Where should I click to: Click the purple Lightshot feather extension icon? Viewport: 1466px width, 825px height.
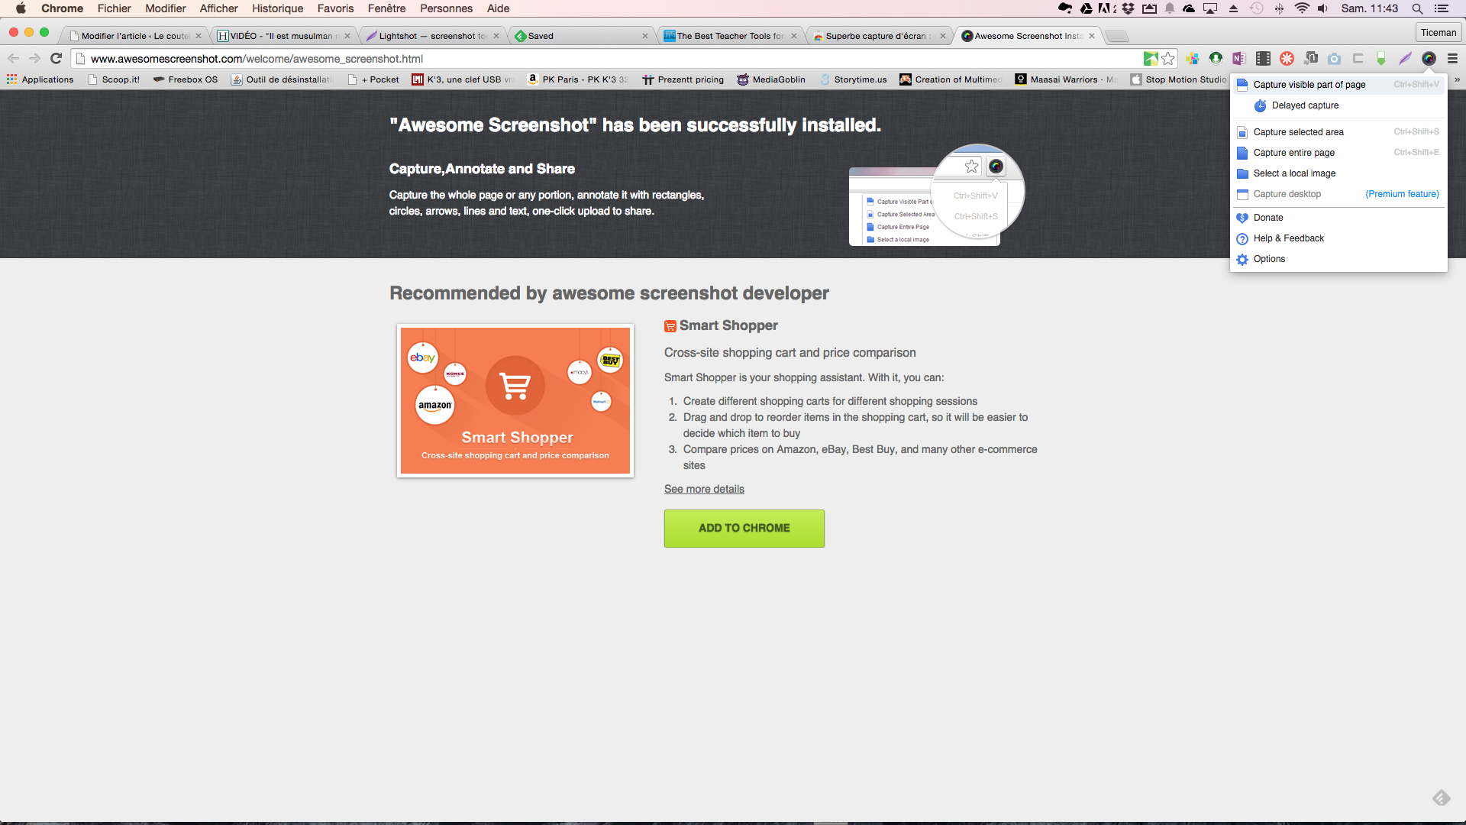pos(1405,58)
